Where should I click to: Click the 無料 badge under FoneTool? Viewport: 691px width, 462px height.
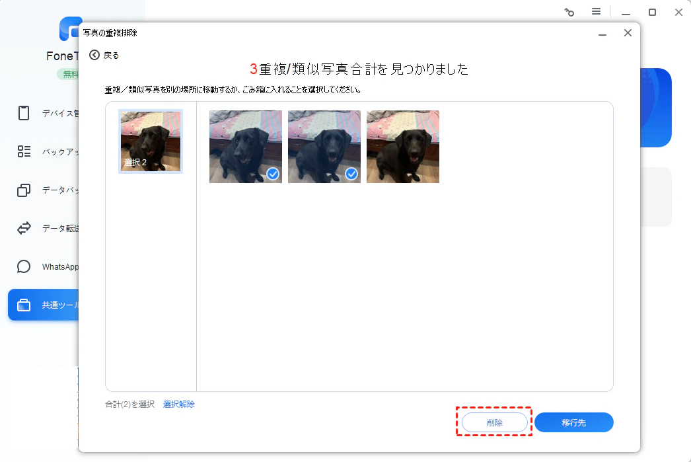(x=68, y=74)
